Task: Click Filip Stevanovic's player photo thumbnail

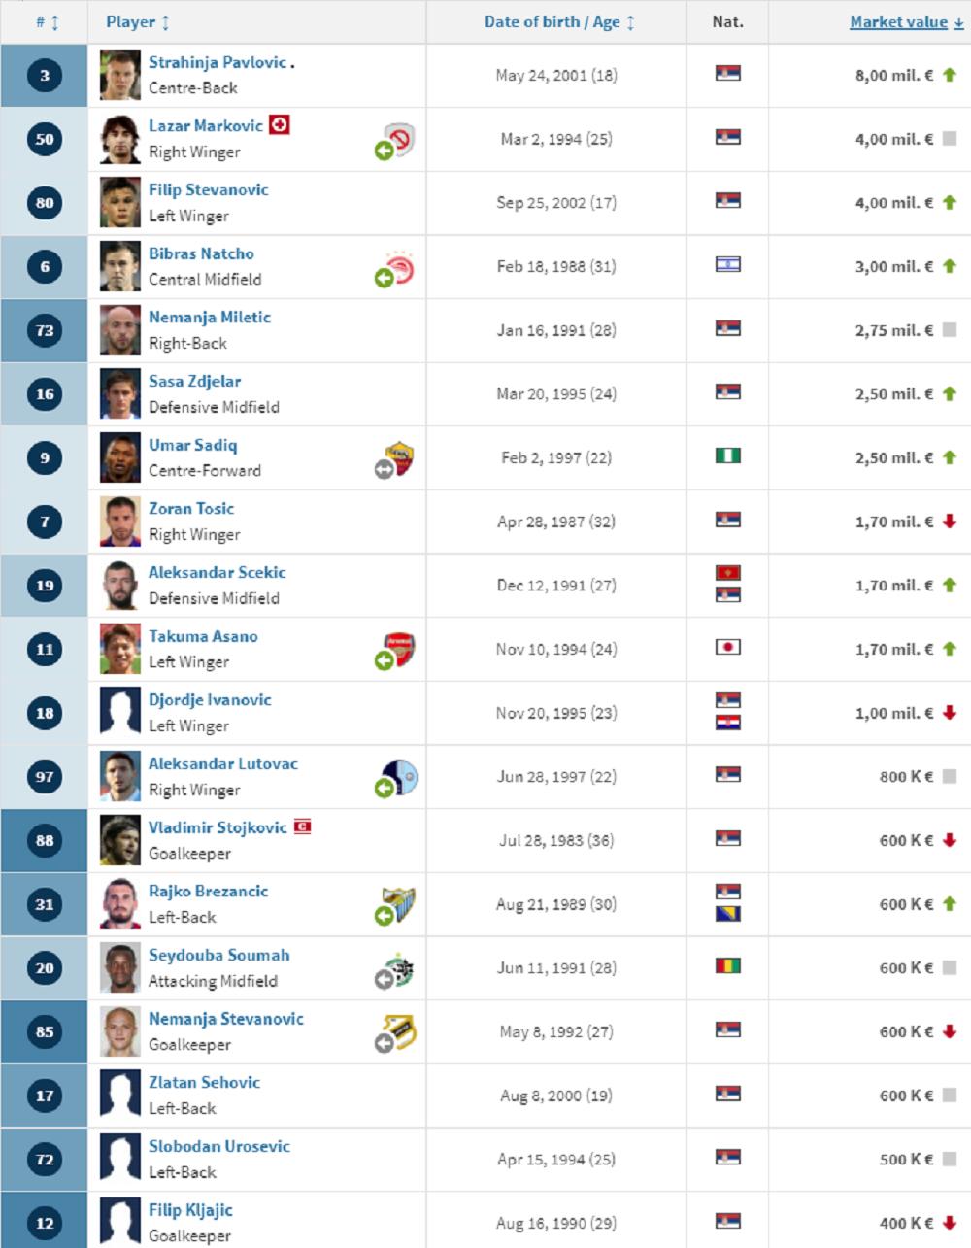Action: (120, 203)
